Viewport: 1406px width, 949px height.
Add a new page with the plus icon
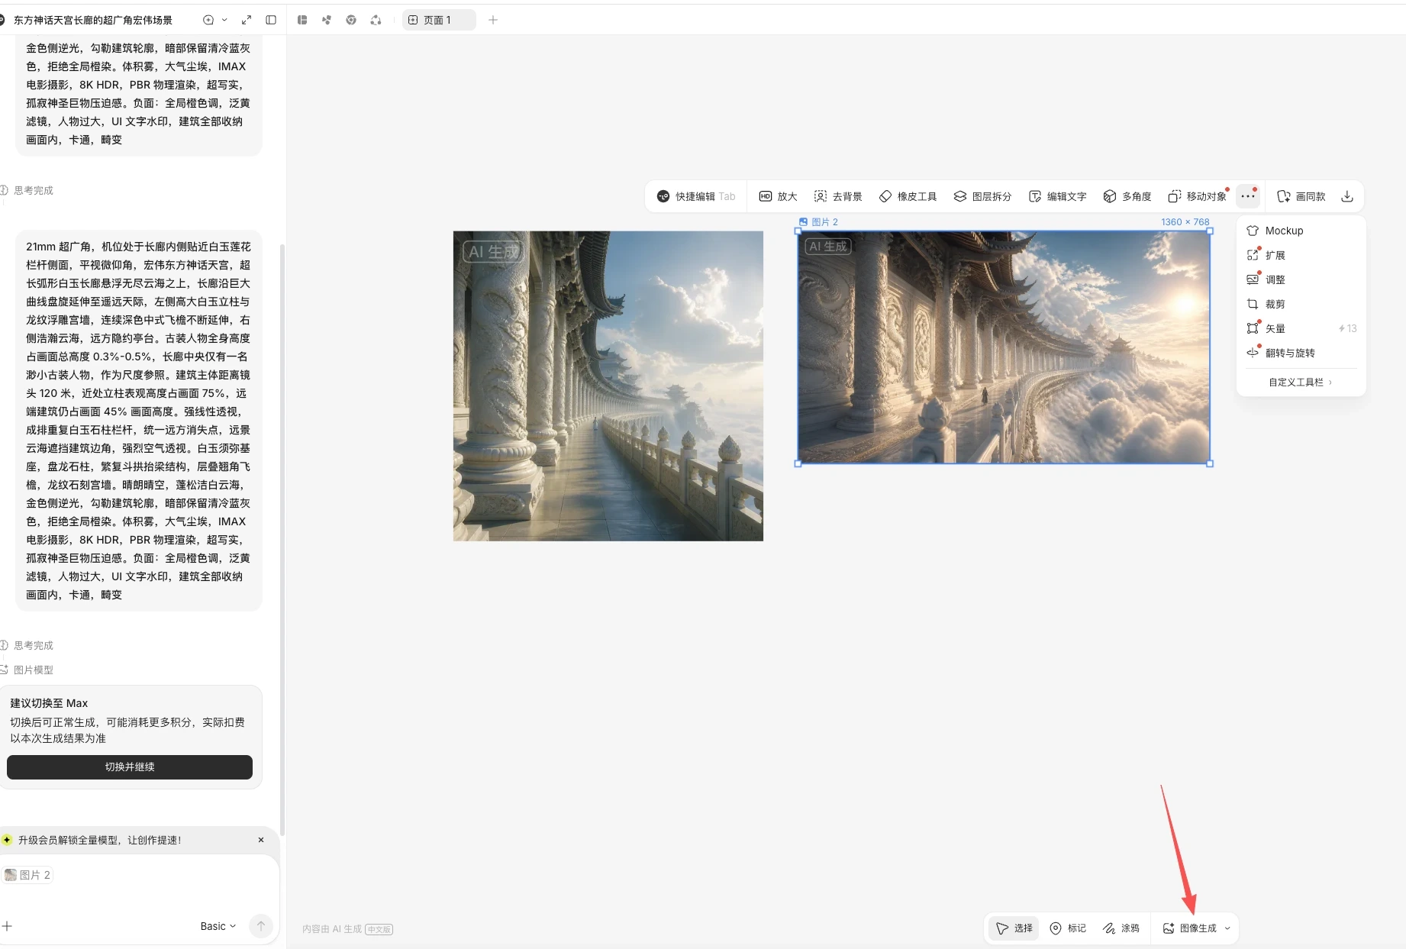click(493, 20)
